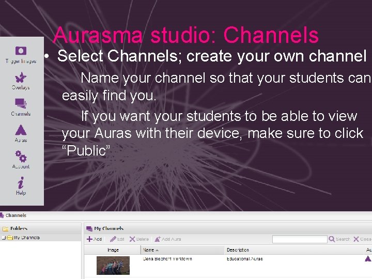This screenshot has height=279, width=372.
Task: Open the Overlays section
Action: (21, 81)
